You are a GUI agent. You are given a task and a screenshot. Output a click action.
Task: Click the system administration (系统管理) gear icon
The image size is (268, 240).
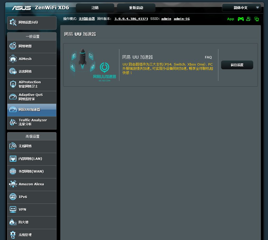coord(13,235)
